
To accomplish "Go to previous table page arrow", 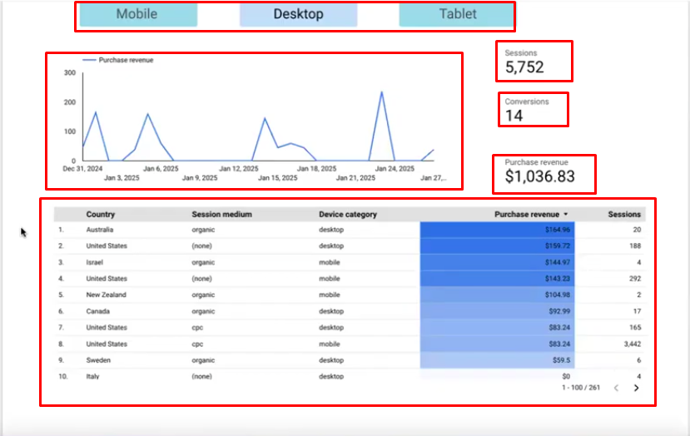I will tap(617, 388).
